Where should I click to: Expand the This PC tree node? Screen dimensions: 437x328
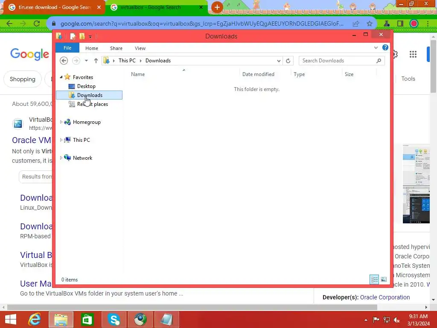pyautogui.click(x=61, y=140)
